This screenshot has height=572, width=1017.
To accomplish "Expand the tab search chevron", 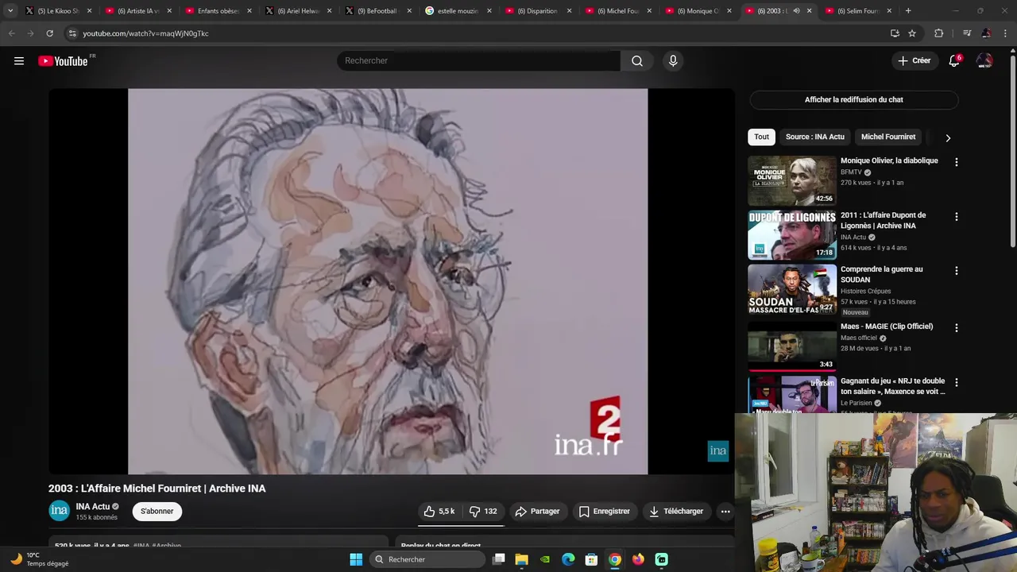I will coord(10,11).
